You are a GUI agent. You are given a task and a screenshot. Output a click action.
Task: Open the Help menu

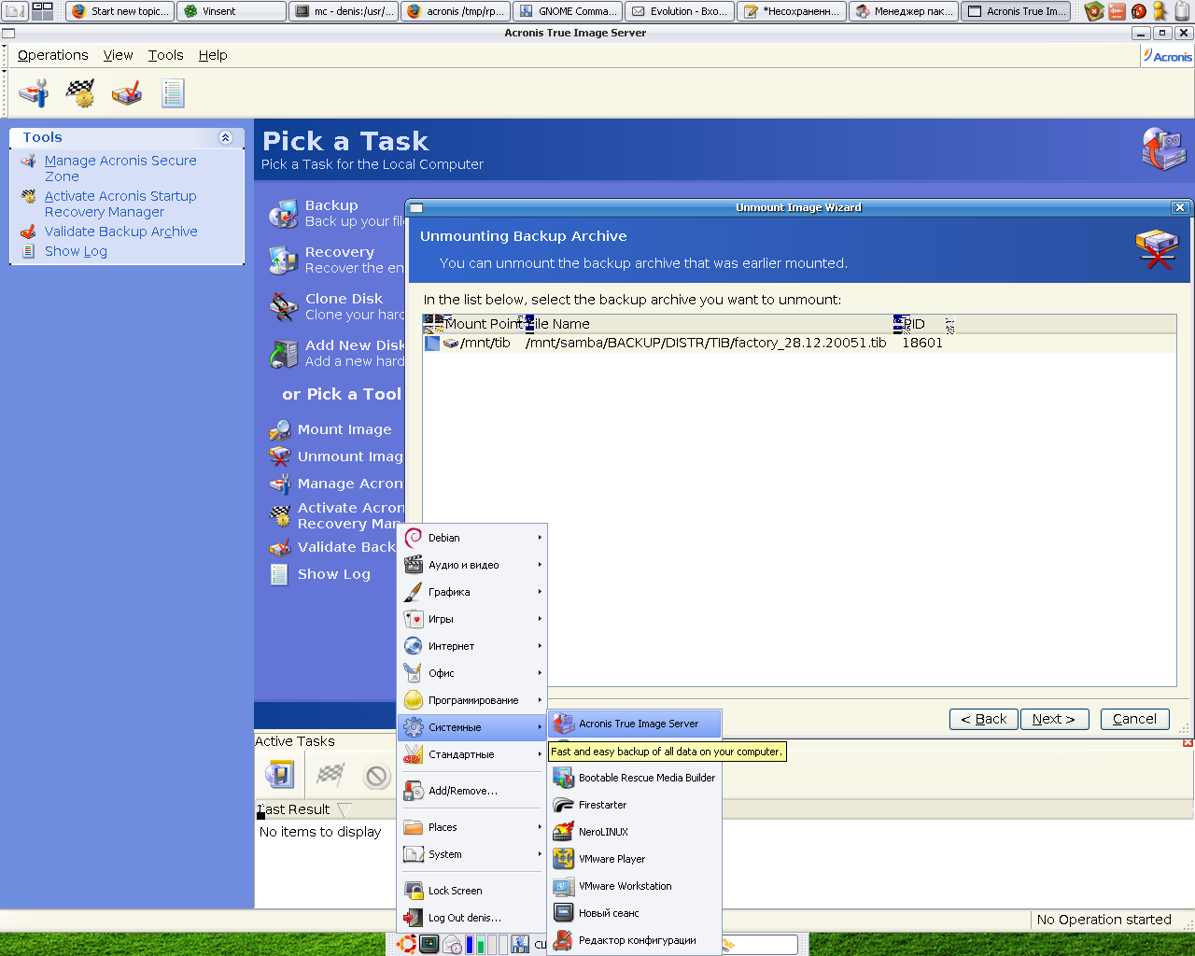point(213,55)
